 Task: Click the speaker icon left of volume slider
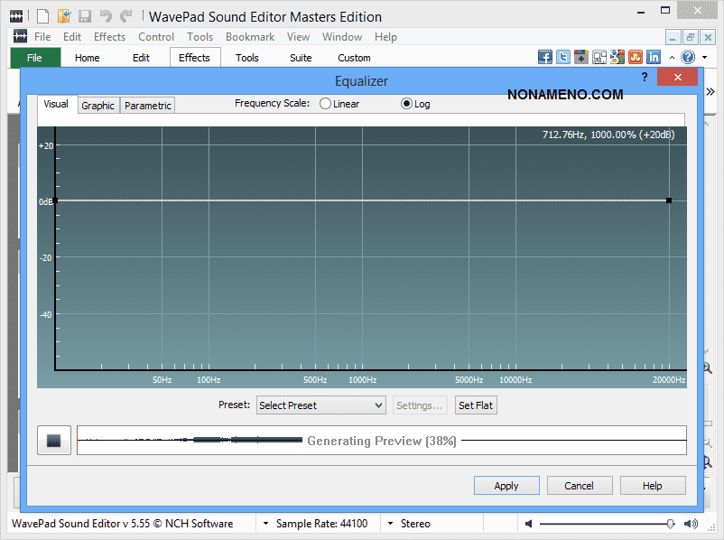(x=529, y=524)
